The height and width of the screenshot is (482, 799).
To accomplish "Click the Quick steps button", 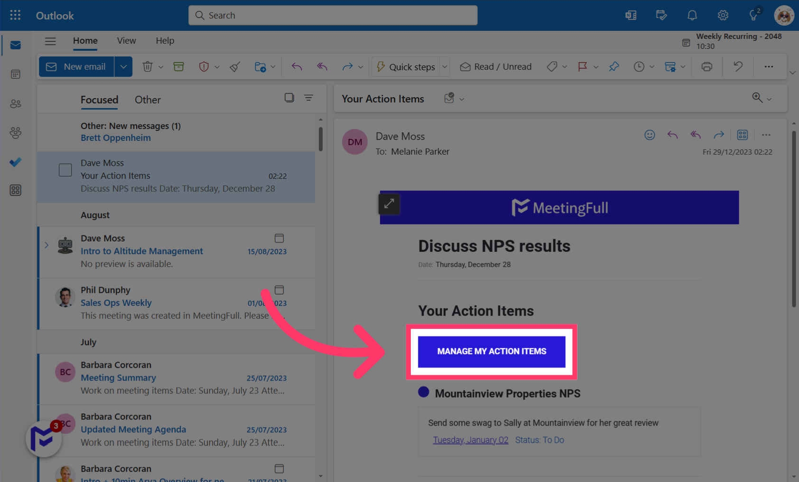I will coord(406,67).
